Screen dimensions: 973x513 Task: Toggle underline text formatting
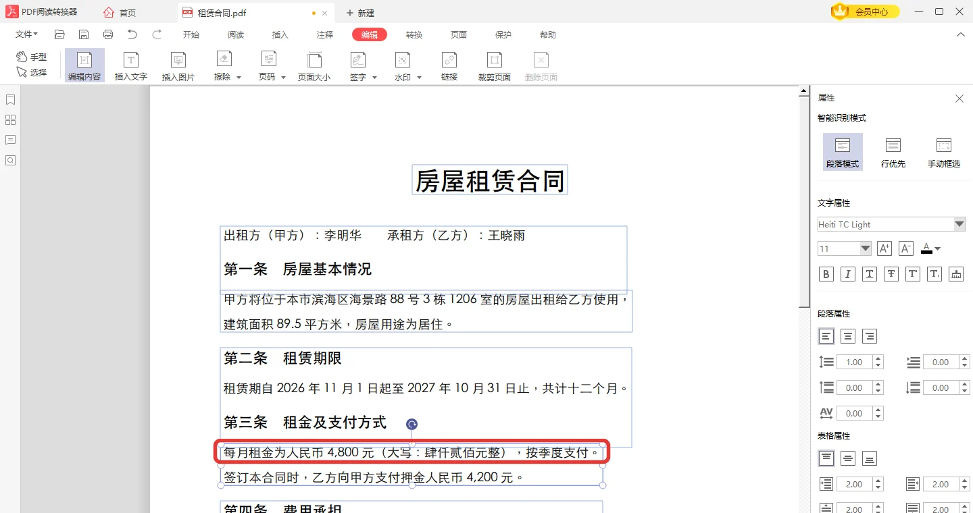pyautogui.click(x=870, y=274)
